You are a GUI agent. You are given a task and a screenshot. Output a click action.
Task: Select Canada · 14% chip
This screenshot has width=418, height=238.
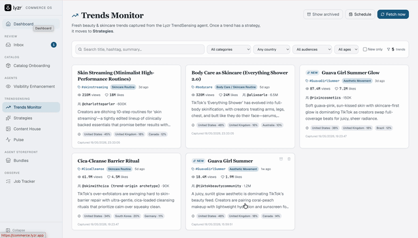(x=271, y=216)
